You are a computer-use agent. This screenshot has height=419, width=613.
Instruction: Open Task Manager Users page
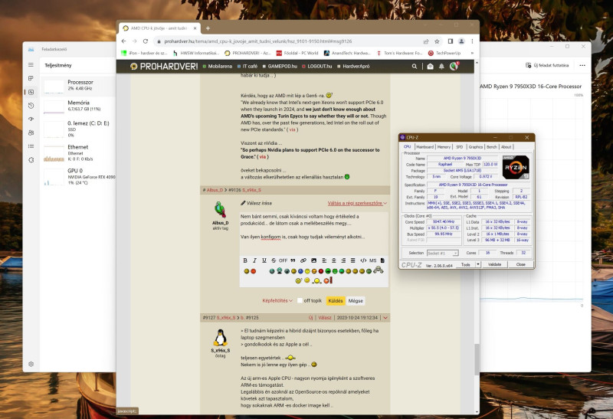click(31, 133)
